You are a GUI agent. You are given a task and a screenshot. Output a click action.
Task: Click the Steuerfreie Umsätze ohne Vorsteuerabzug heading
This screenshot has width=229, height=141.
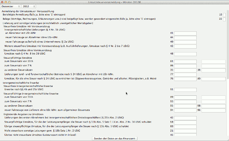27,50
